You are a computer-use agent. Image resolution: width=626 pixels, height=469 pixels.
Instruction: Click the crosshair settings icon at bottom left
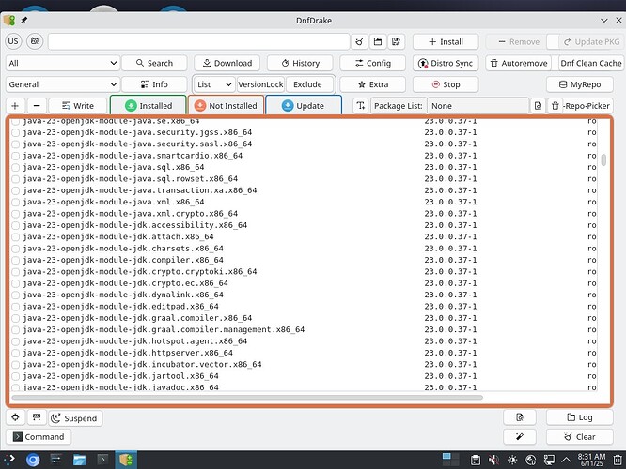[15, 417]
